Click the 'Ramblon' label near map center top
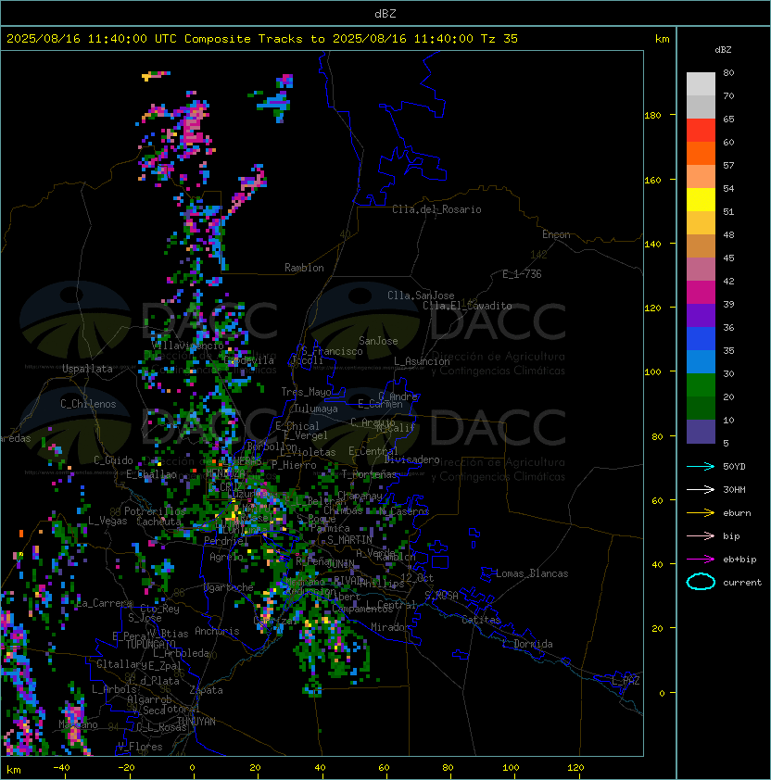Image resolution: width=771 pixels, height=780 pixels. [x=304, y=268]
